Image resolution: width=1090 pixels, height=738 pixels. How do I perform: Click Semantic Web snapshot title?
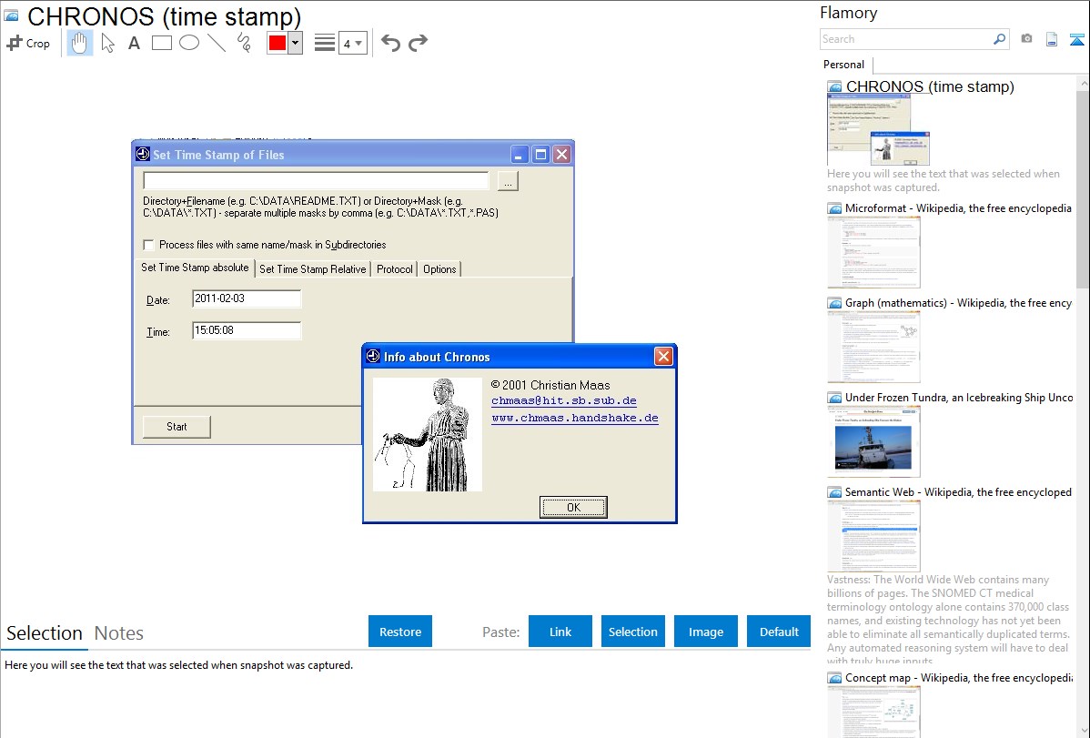click(958, 491)
